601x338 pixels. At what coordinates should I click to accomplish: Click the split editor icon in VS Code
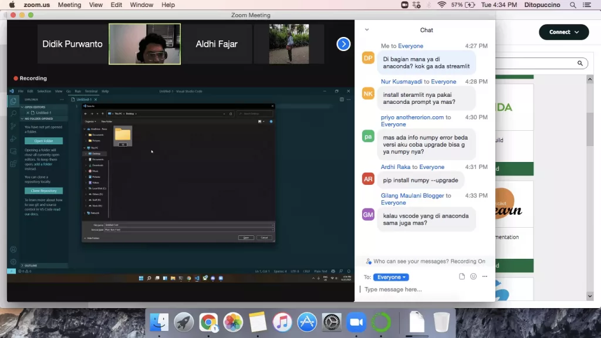point(342,100)
